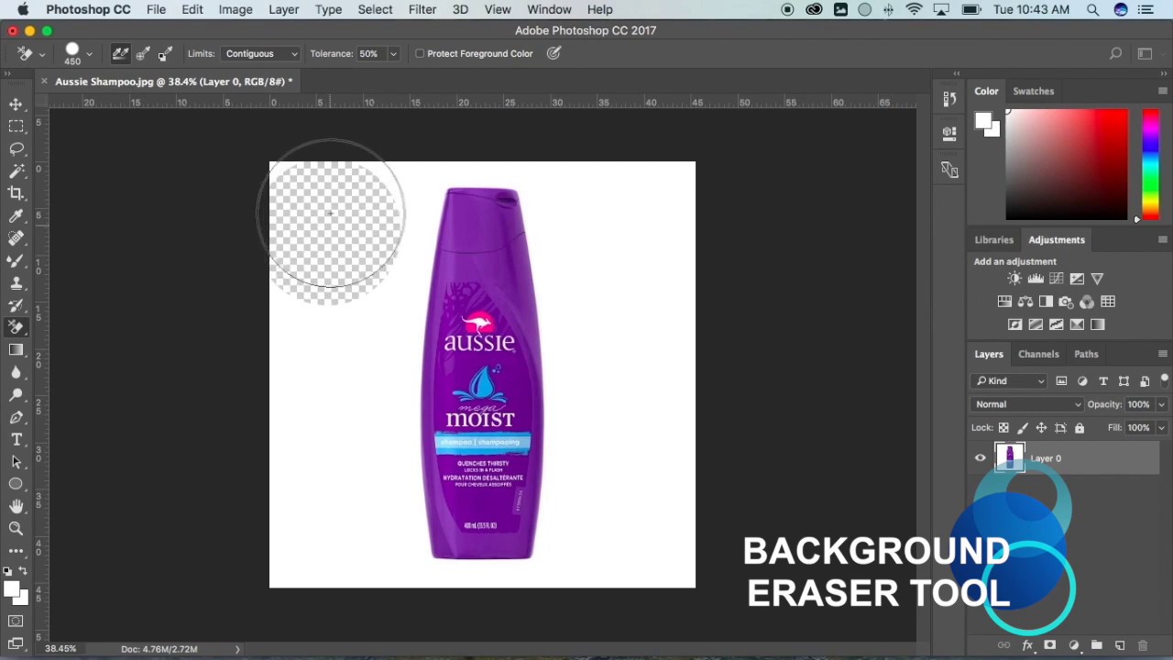The height and width of the screenshot is (660, 1173).
Task: Select the Dodge tool
Action: click(x=16, y=394)
